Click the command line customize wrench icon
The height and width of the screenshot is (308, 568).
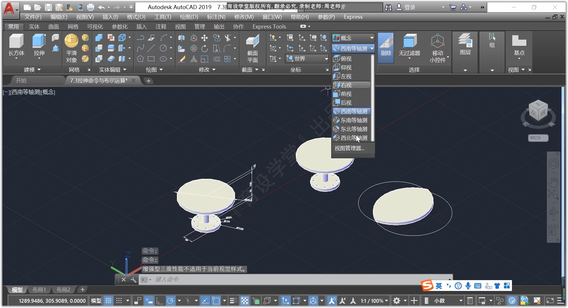pos(133,280)
